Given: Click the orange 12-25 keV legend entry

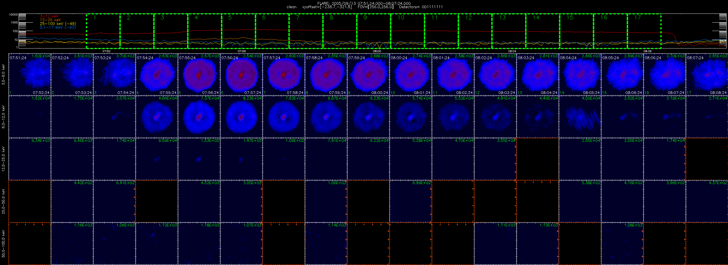Looking at the screenshot, I should coord(50,20).
